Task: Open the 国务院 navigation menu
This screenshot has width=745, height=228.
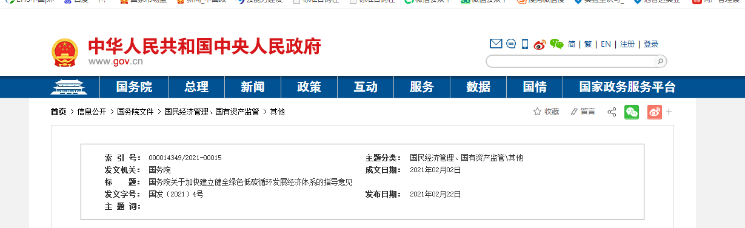Action: [x=135, y=87]
